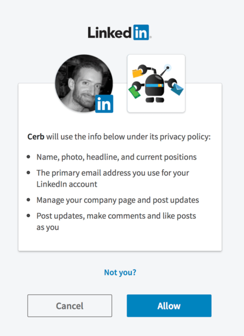The width and height of the screenshot is (244, 336).
Task: Click the green money bill in robot's hand
Action: point(134,92)
